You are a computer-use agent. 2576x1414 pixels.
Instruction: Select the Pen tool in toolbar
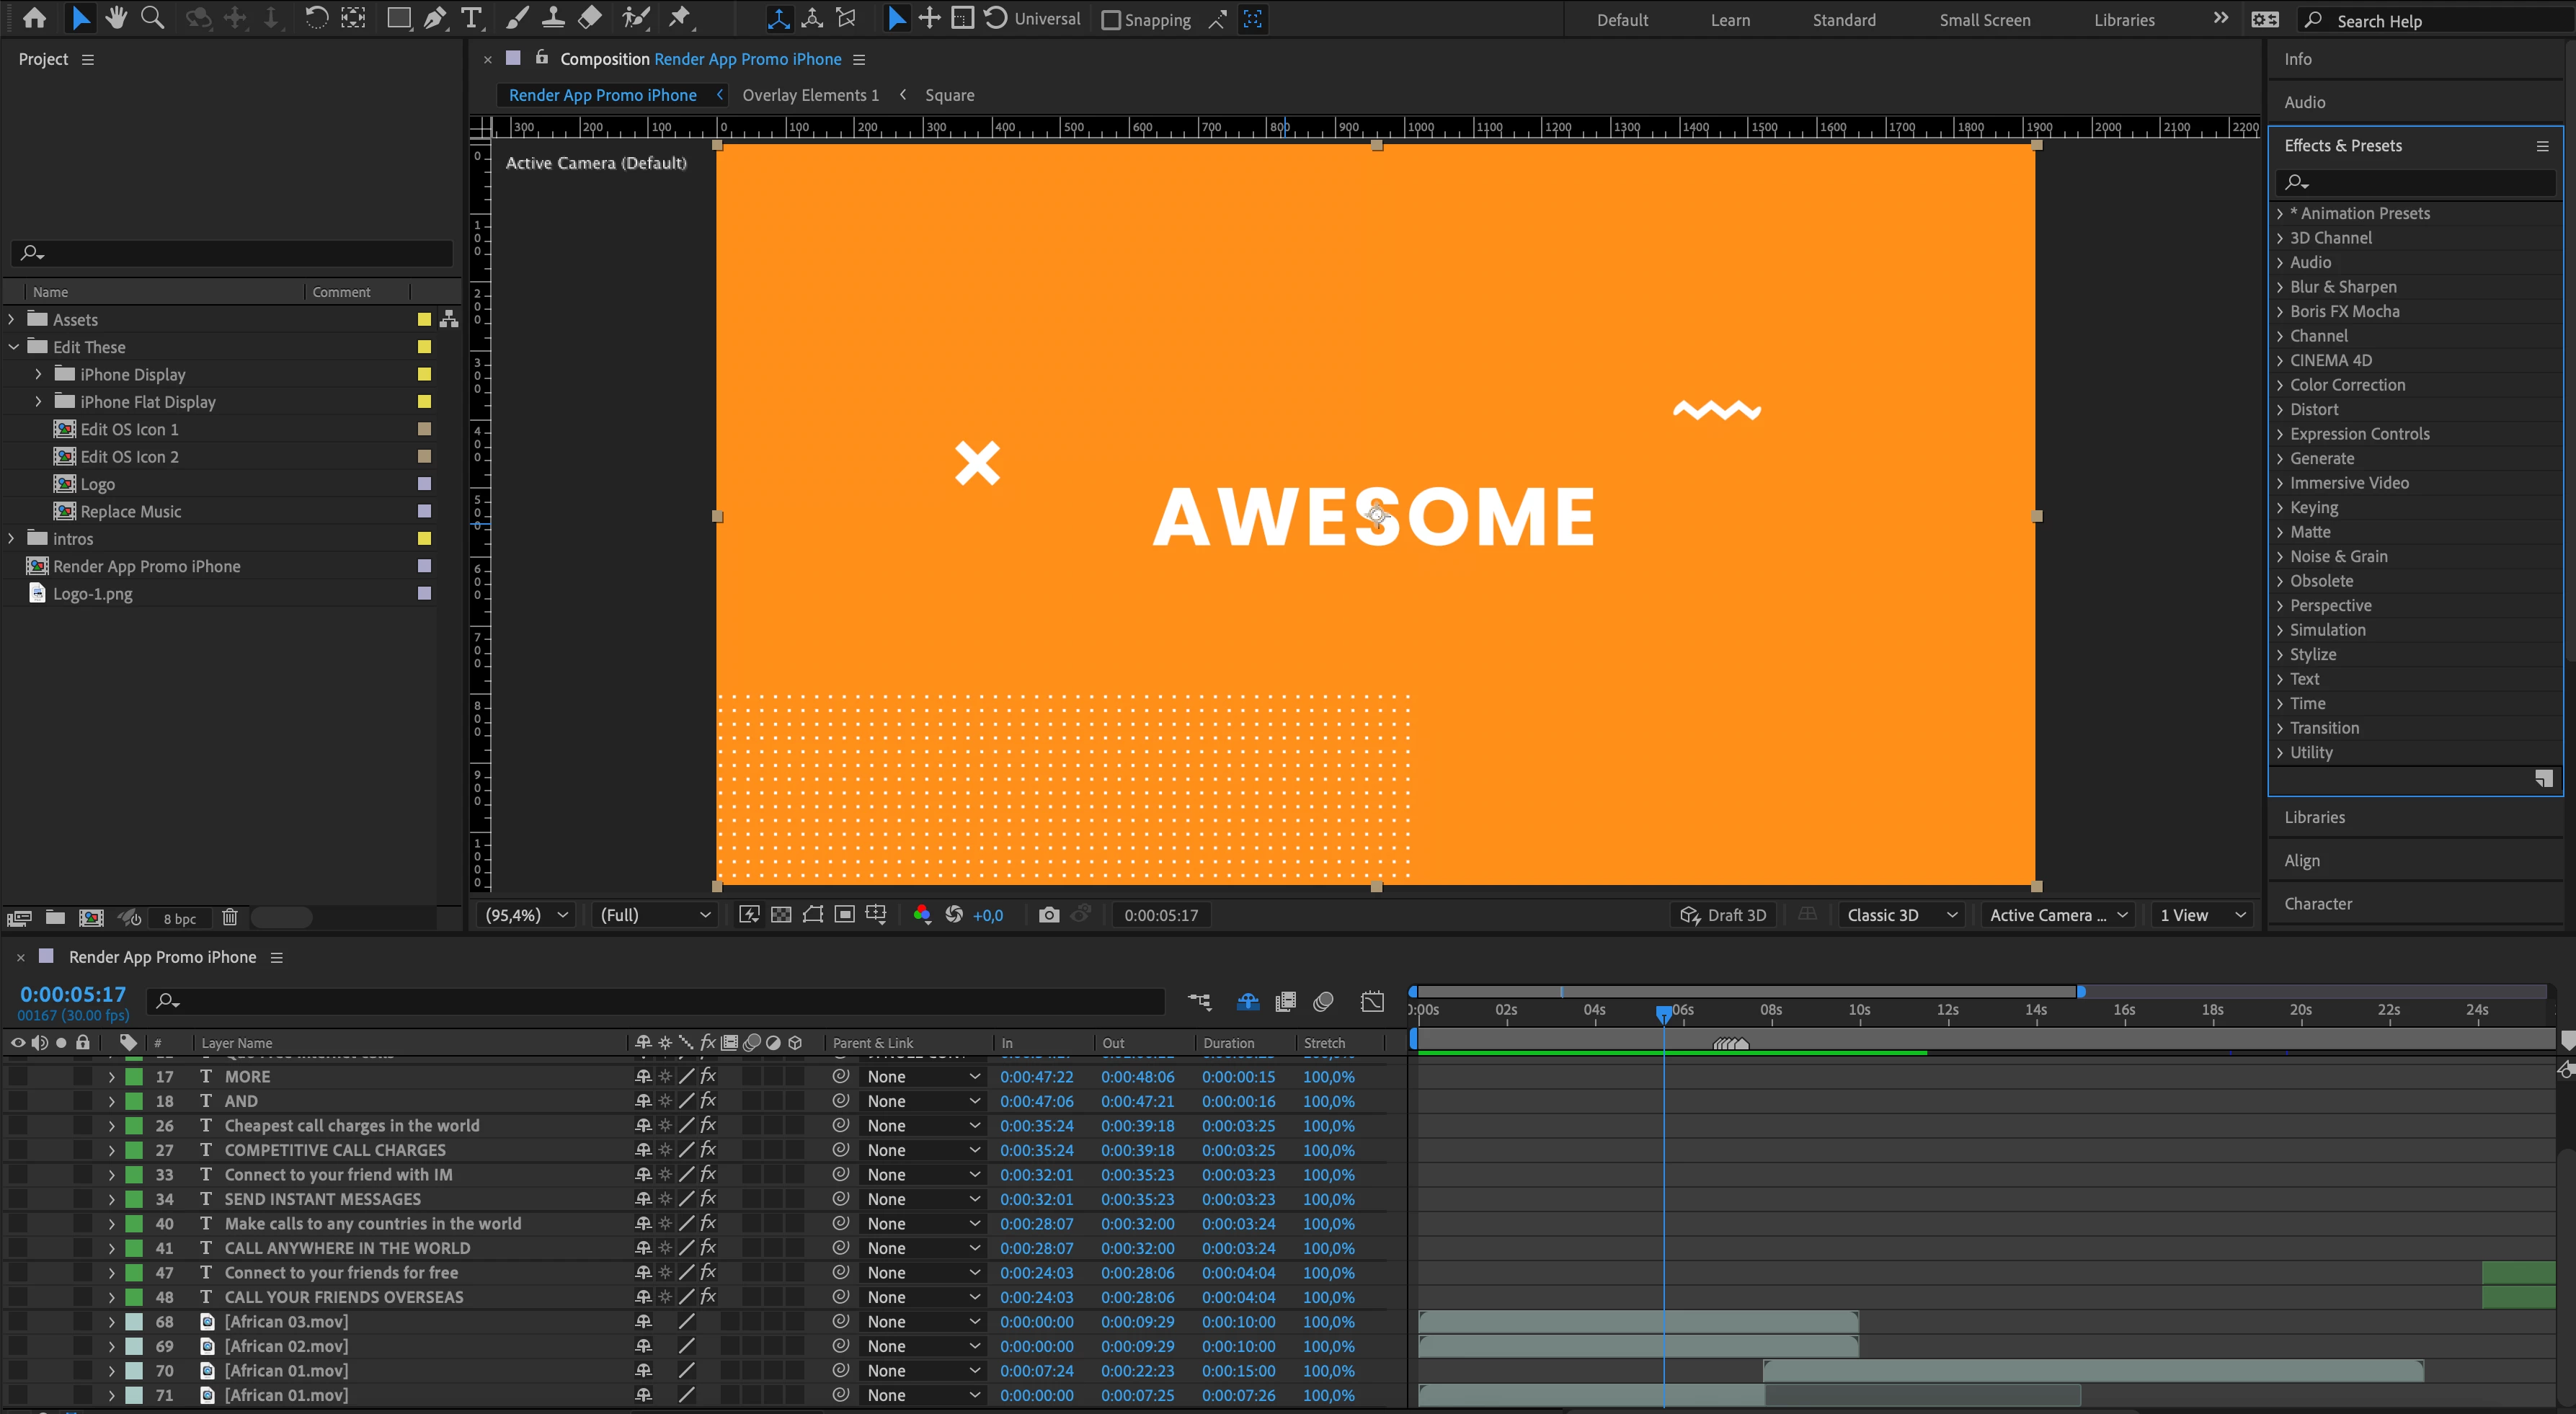(435, 18)
